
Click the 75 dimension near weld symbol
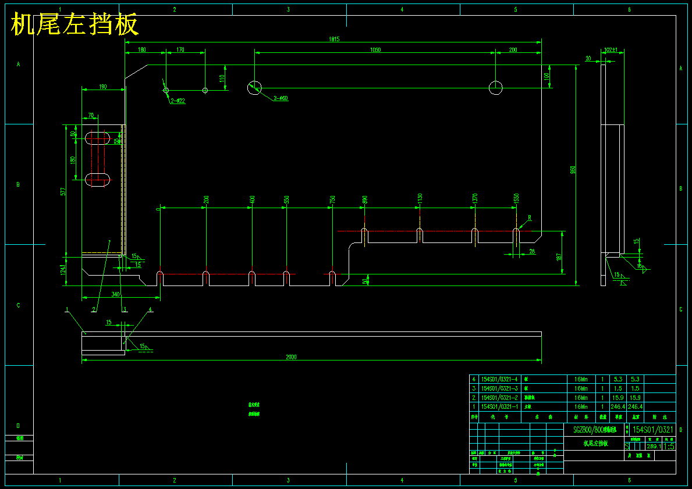click(x=137, y=265)
